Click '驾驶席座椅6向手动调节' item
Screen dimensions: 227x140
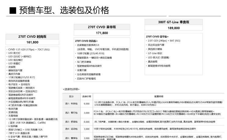click(21, 95)
